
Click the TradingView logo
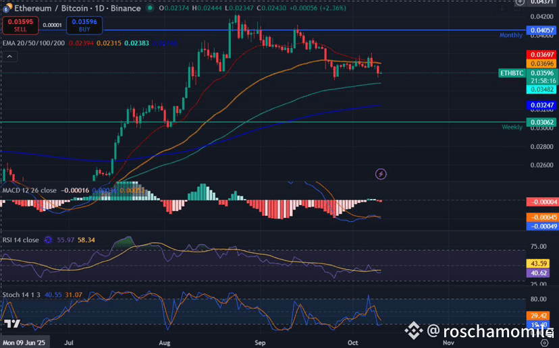coord(12,324)
